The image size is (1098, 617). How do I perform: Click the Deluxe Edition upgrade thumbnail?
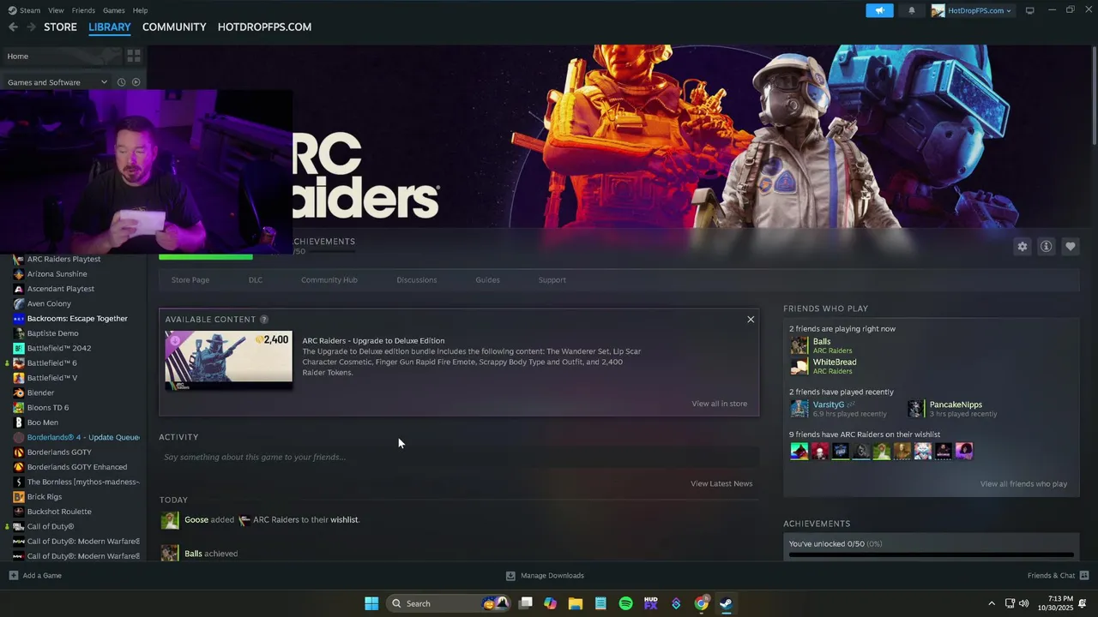click(x=228, y=359)
